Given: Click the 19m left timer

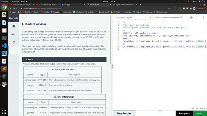Looking at the screenshot, I should point(14,18).
